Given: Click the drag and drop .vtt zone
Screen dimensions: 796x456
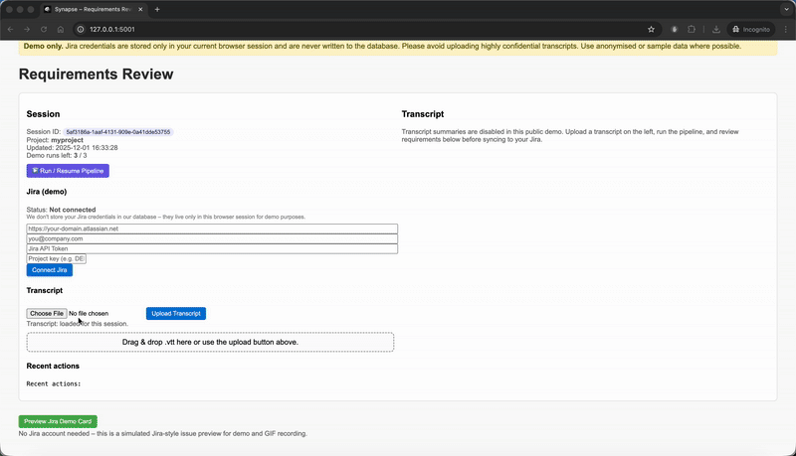Looking at the screenshot, I should [210, 342].
